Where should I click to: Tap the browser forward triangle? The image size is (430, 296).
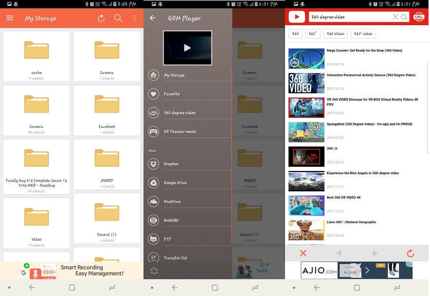tap(375, 253)
